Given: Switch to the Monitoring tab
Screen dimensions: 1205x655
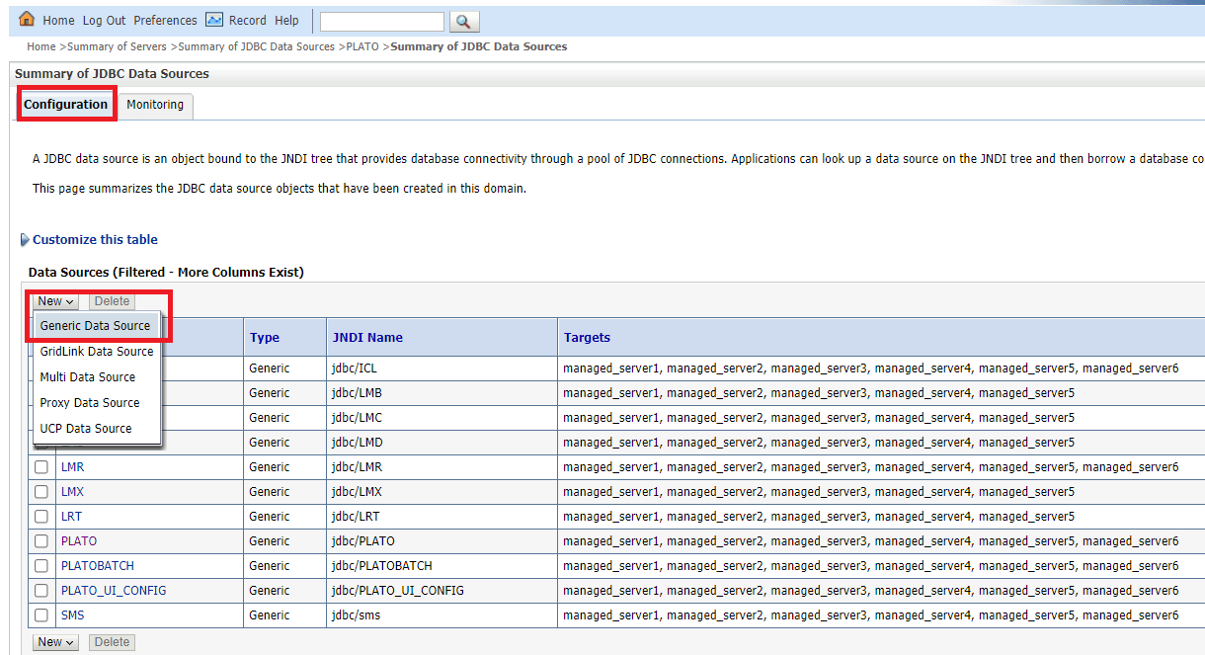Looking at the screenshot, I should click(155, 105).
